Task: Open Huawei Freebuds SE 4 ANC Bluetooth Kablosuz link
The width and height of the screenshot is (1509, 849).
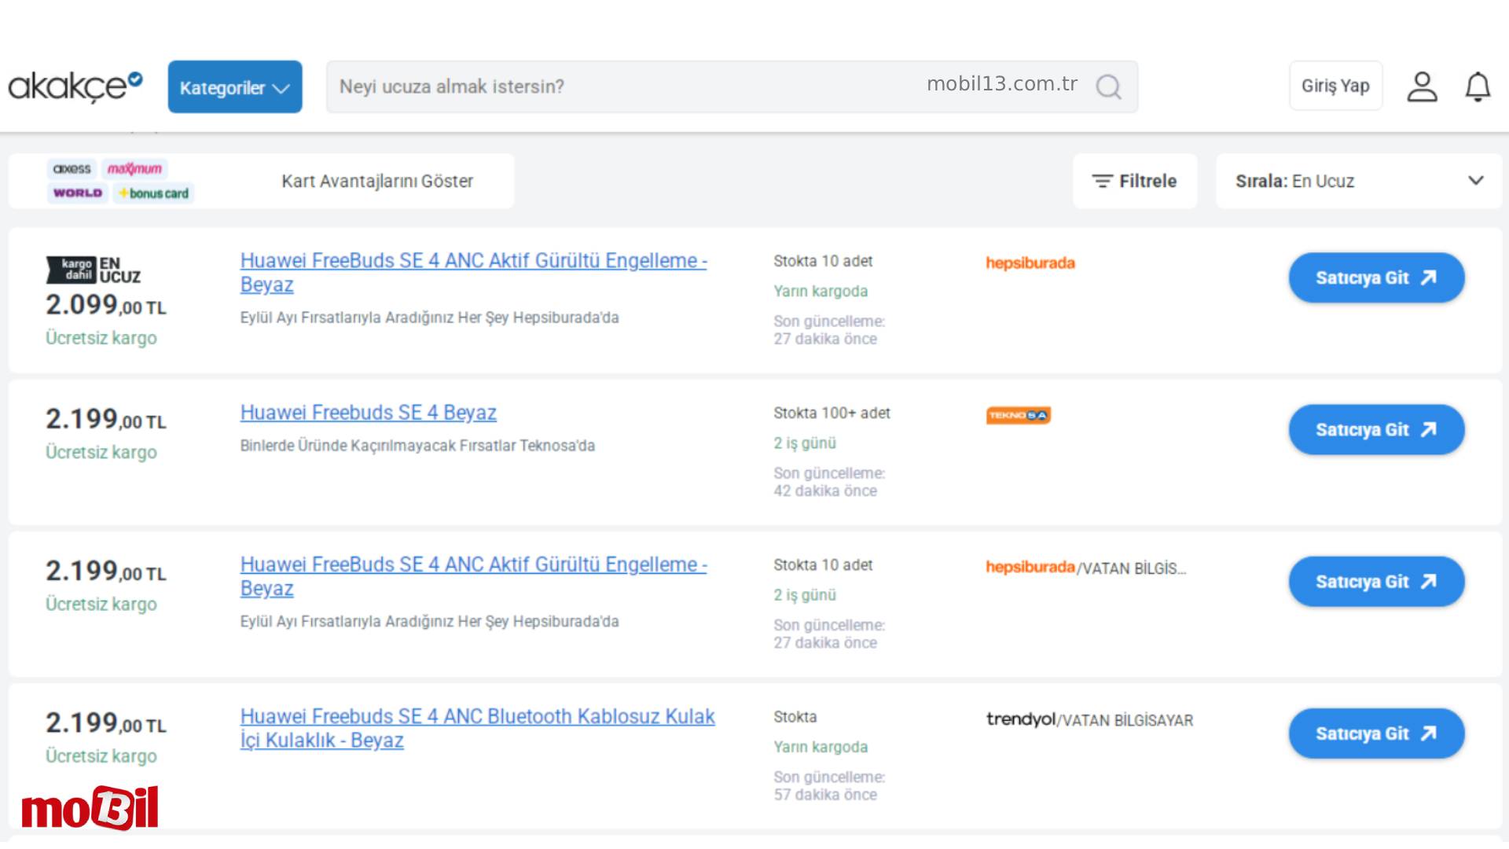Action: click(x=478, y=728)
